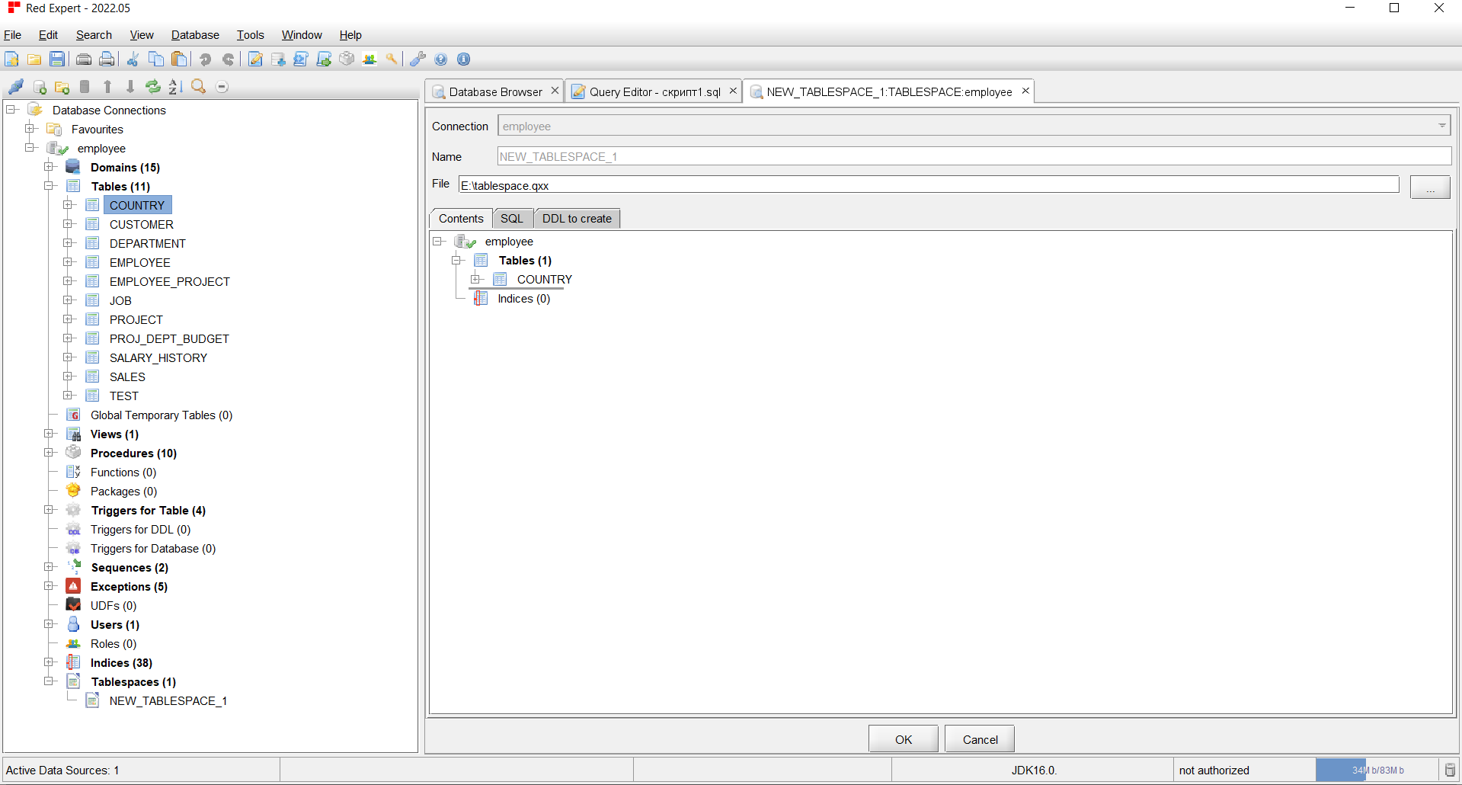The image size is (1462, 785).
Task: Click the browse file button
Action: click(x=1429, y=187)
